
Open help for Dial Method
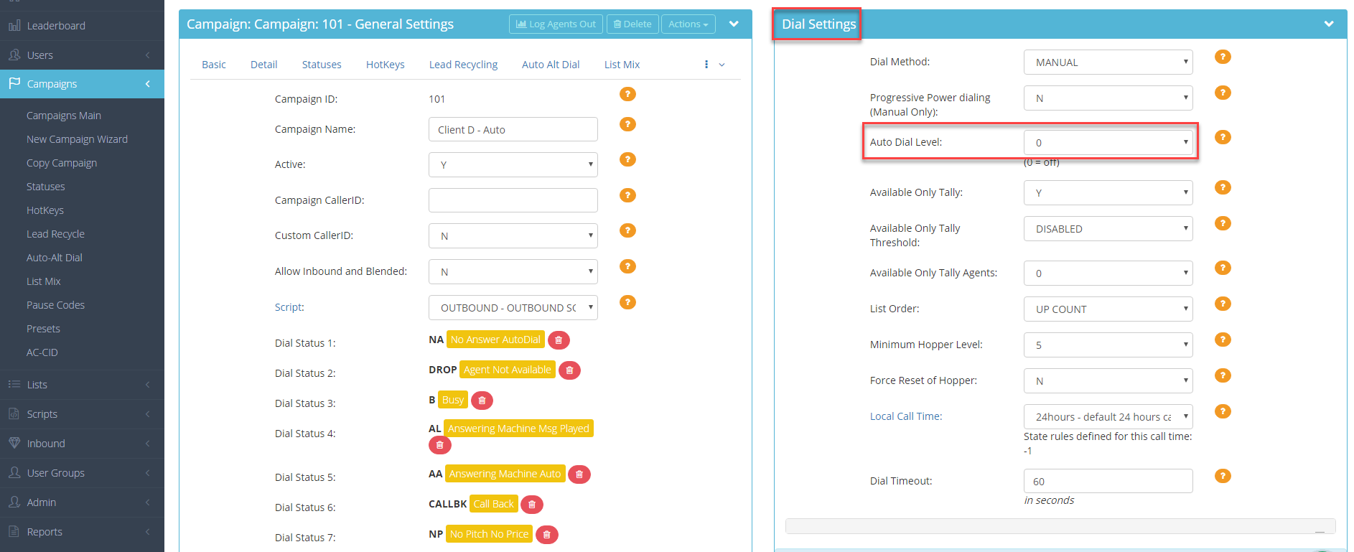pos(1223,57)
